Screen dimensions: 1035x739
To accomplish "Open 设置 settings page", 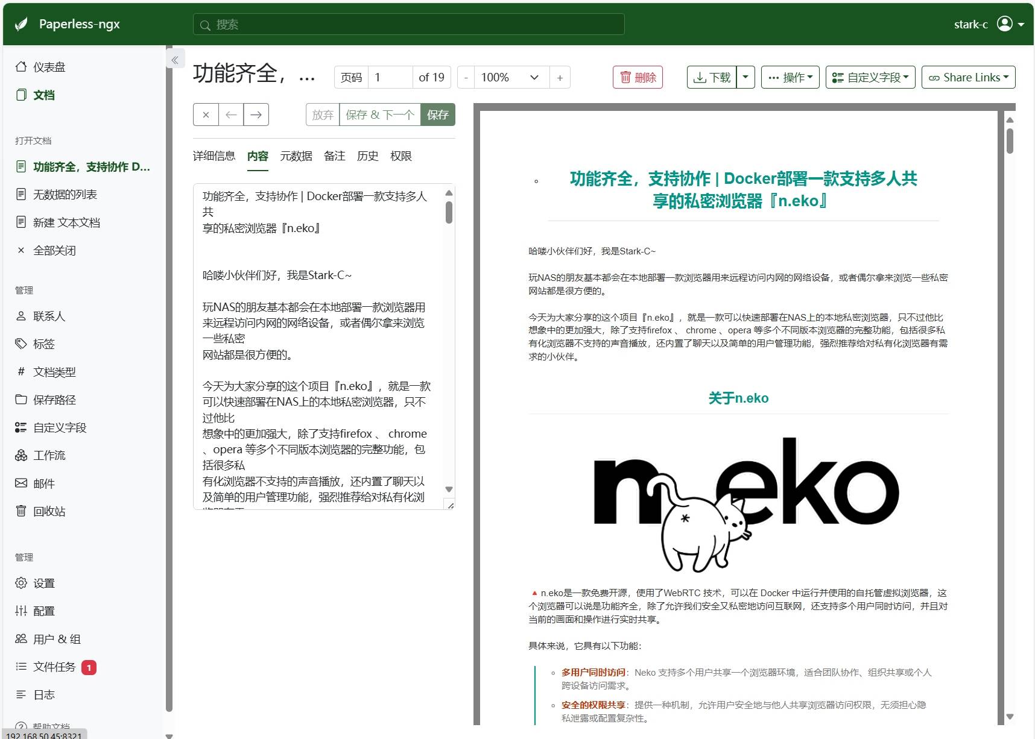I will (35, 583).
